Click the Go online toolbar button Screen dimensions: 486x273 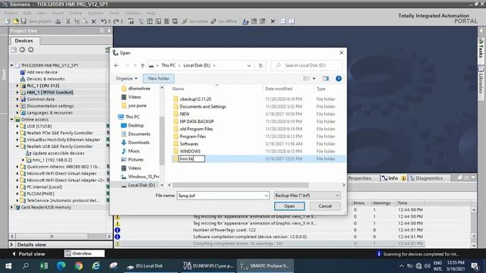[195, 21]
